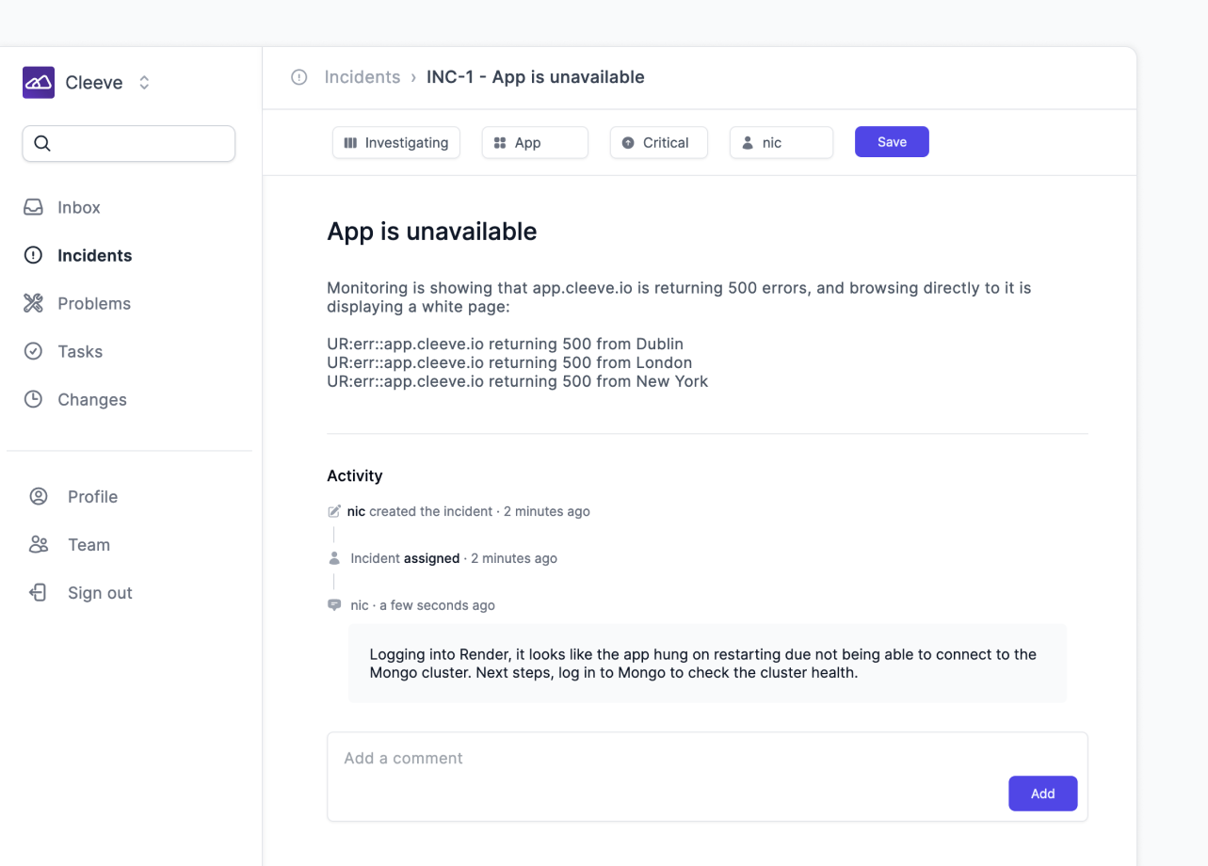Focus the sidebar search field
Viewport: 1208px width, 866px height.
click(129, 143)
